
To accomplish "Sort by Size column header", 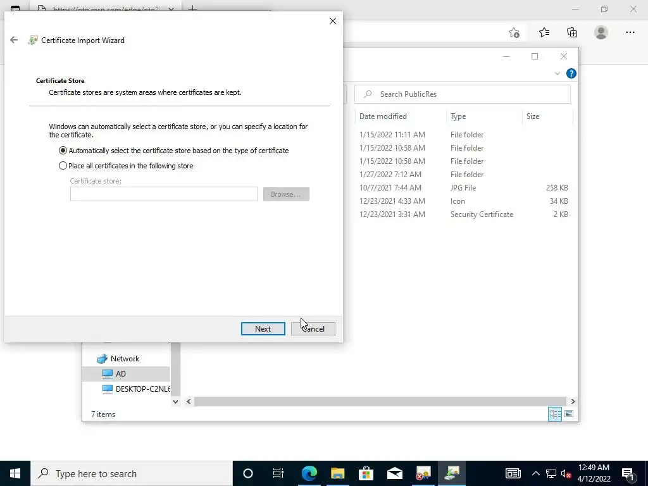I will tap(547, 116).
